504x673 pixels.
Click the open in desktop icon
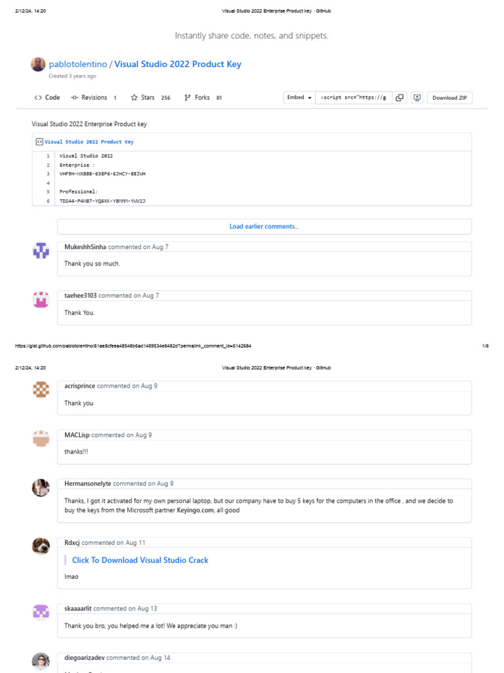click(417, 98)
